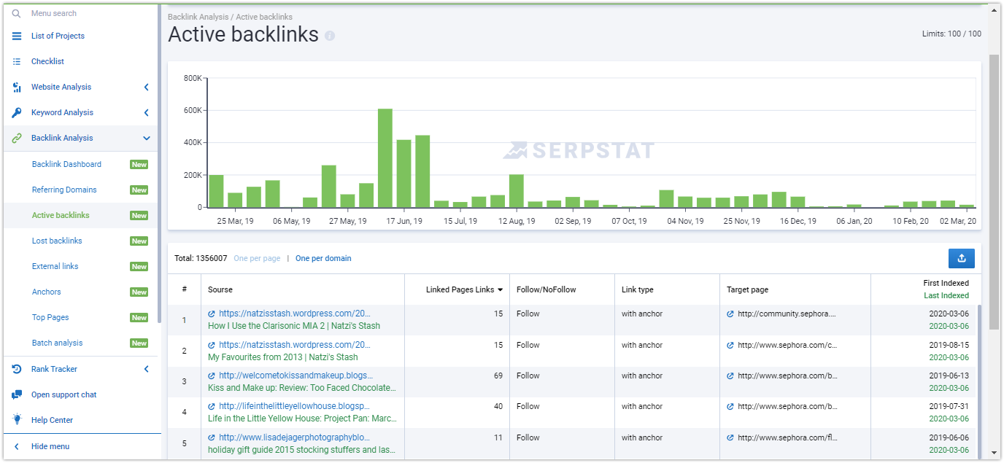Expand the Keyword Analysis submenu chevron

click(146, 112)
